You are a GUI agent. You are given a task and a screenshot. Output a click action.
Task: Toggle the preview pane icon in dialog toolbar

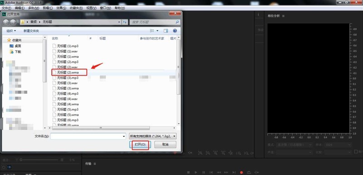point(166,31)
